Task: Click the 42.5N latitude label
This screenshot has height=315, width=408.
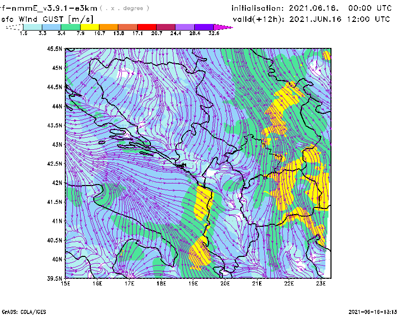Action: point(55,164)
